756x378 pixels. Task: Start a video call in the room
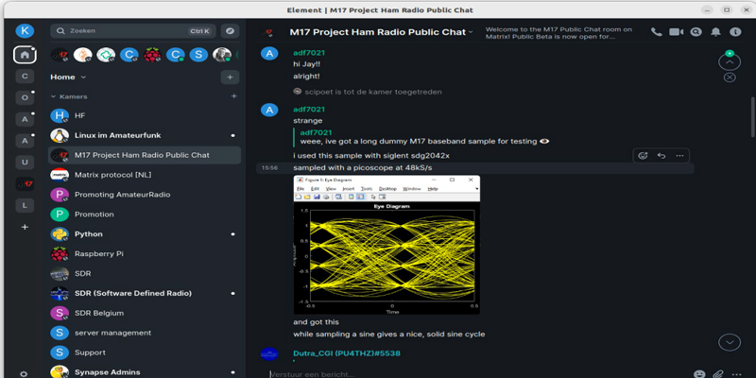coord(676,32)
